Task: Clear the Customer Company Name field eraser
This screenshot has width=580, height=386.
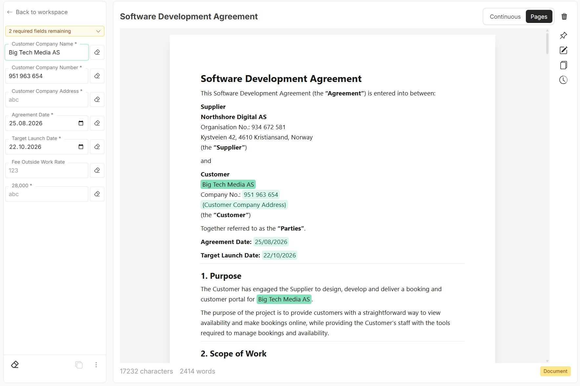Action: tap(97, 52)
